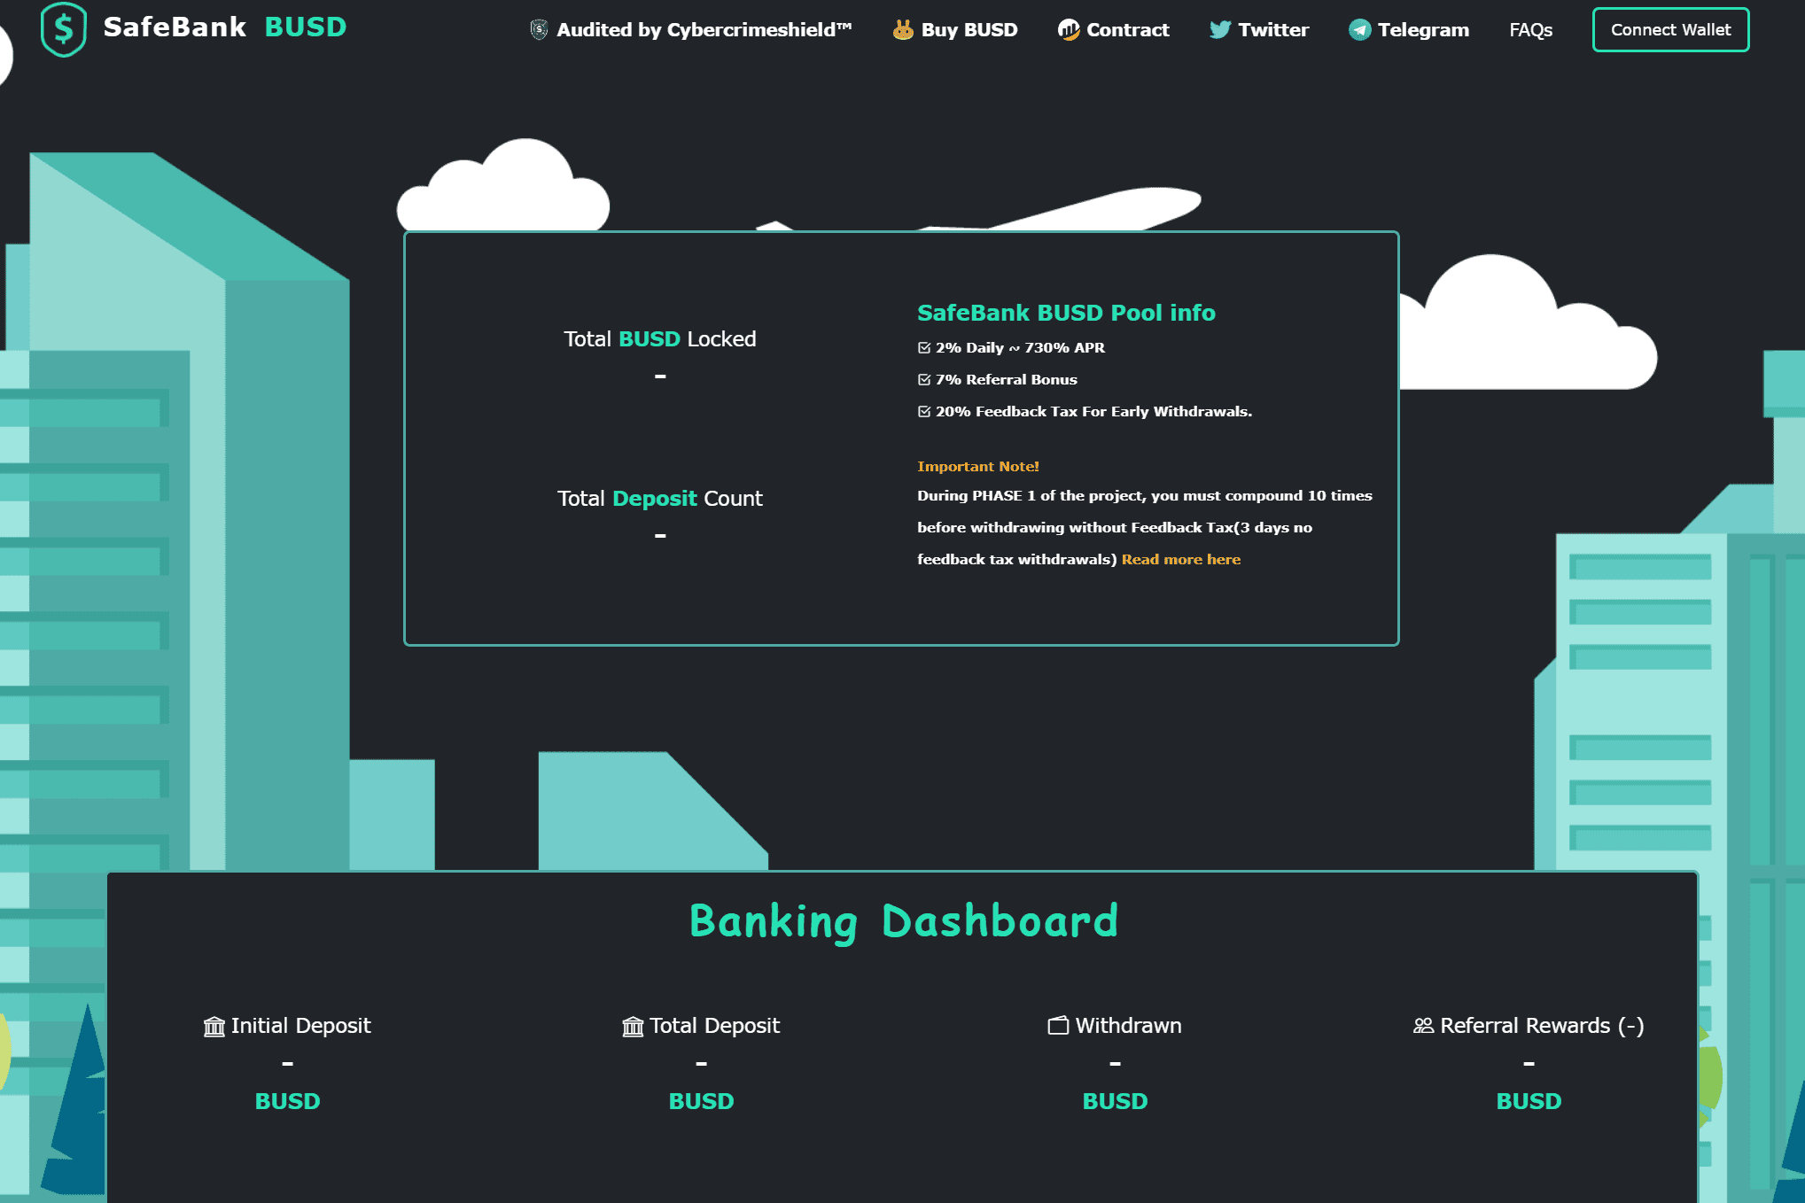
Task: Follow the 'Read more here' link
Action: 1181,559
